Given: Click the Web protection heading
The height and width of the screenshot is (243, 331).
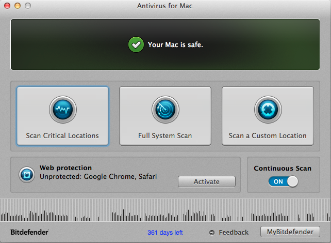Looking at the screenshot, I should tap(65, 168).
